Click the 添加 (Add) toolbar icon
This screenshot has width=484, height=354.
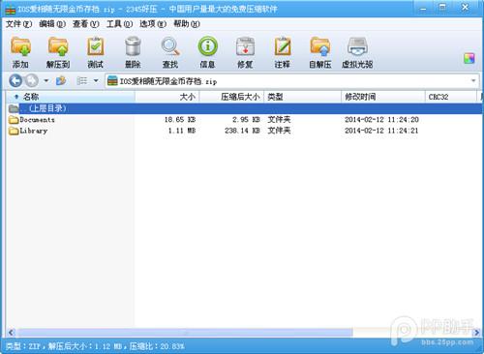(x=20, y=47)
